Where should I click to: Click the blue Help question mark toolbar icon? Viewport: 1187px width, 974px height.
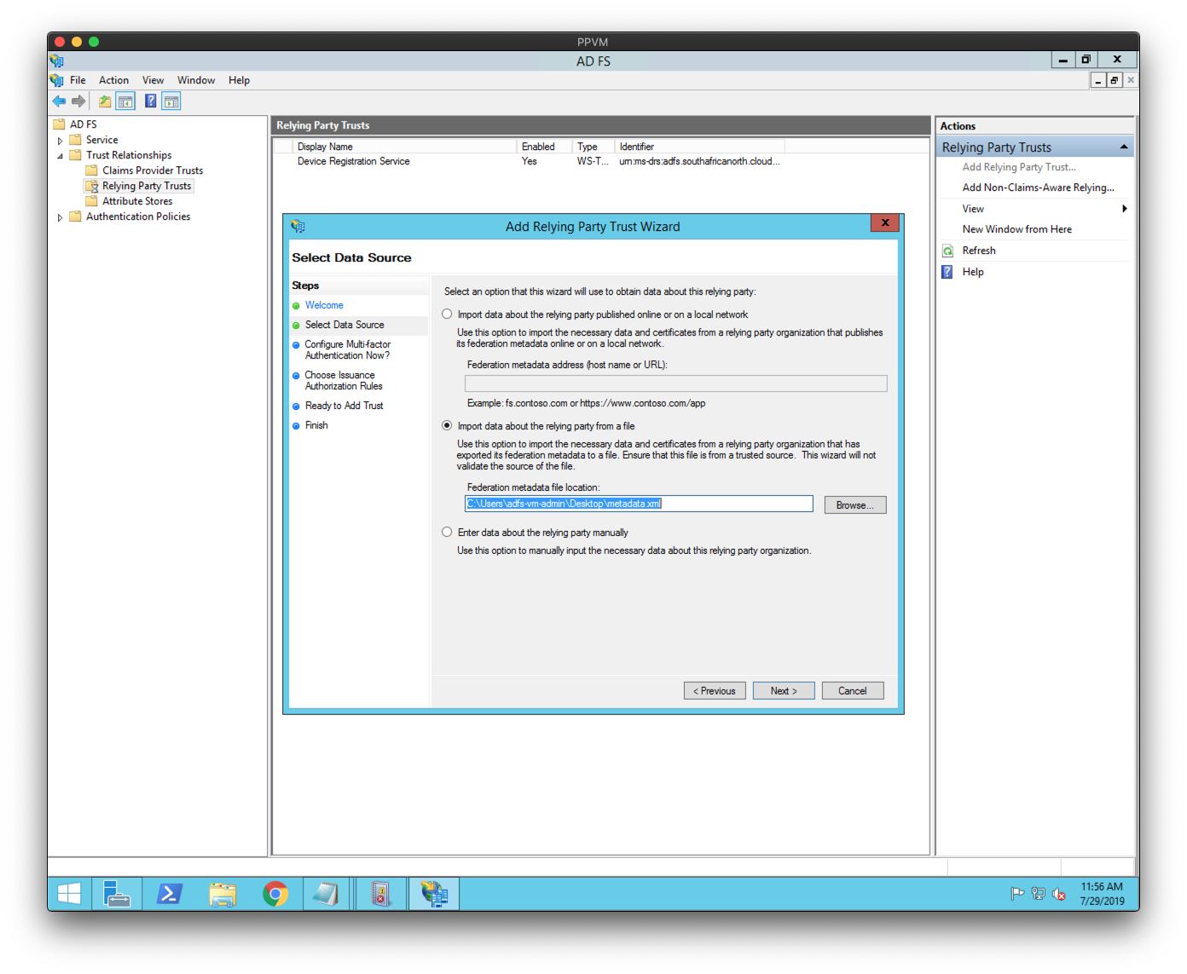pos(150,101)
